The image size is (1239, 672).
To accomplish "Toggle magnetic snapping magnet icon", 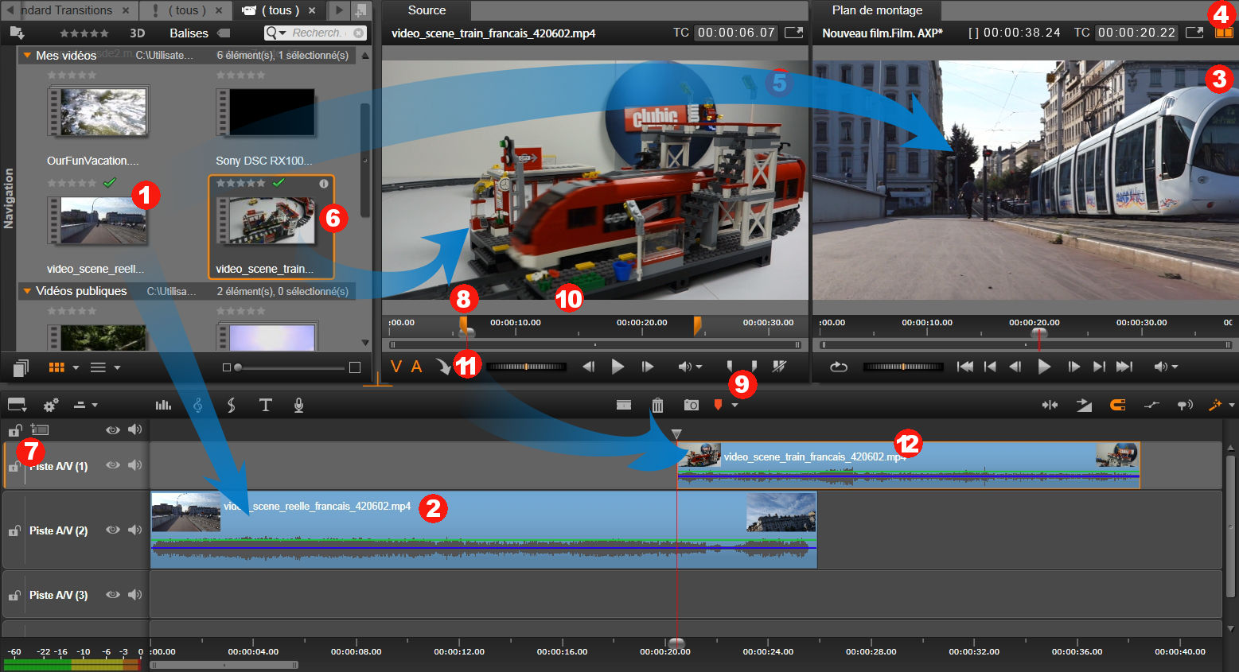I will pyautogui.click(x=1117, y=406).
